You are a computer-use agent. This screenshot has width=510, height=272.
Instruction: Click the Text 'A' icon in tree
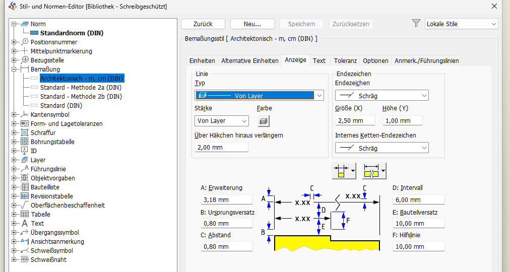(x=25, y=223)
